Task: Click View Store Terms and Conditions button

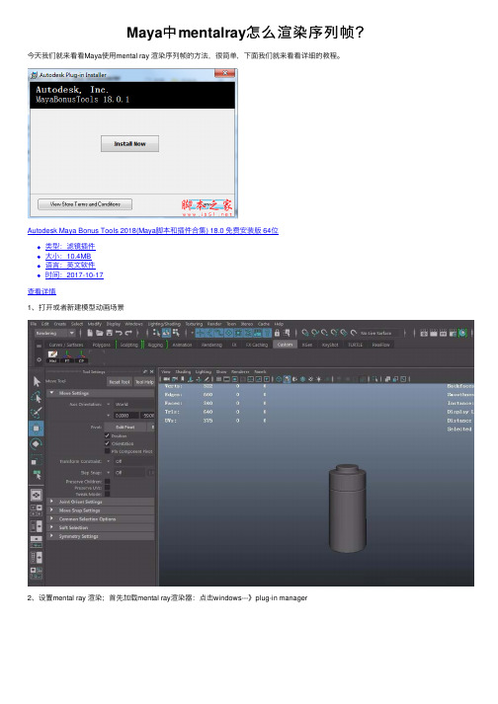Action: [x=85, y=203]
